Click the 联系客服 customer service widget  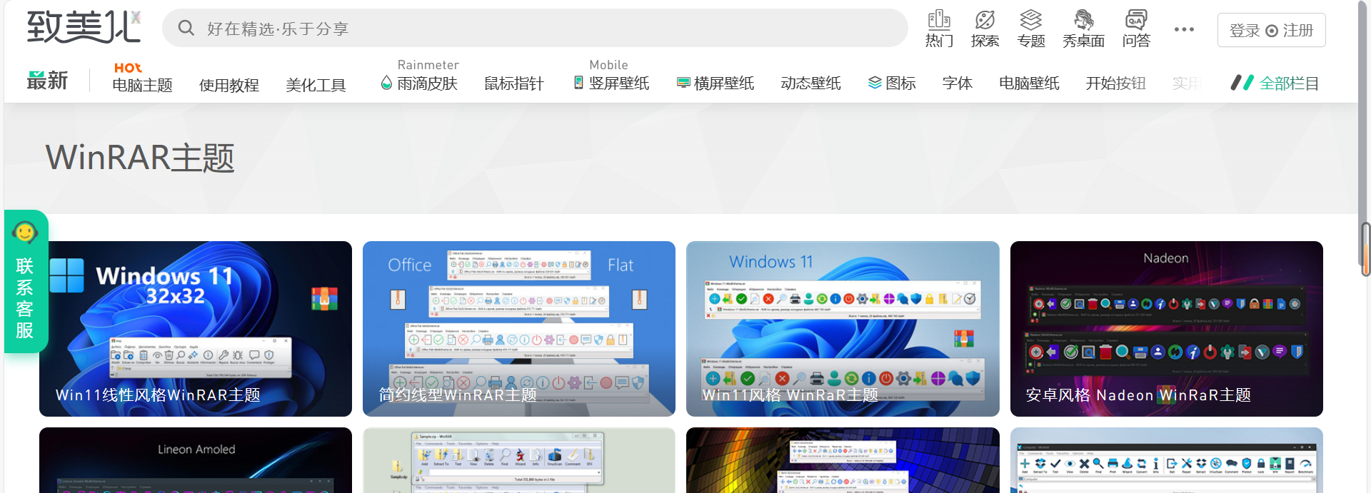tap(26, 281)
